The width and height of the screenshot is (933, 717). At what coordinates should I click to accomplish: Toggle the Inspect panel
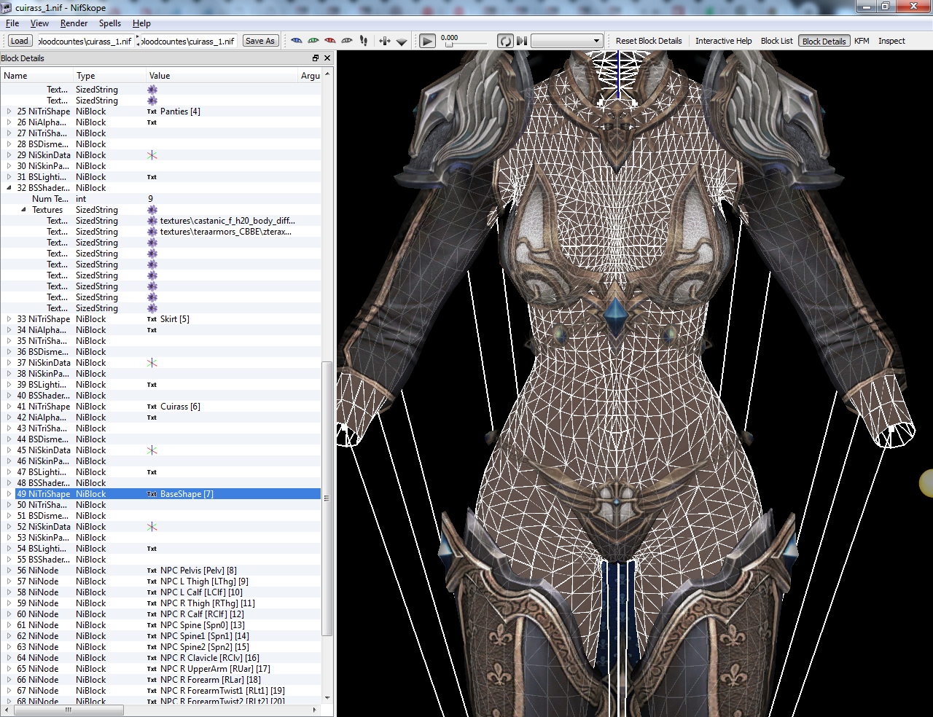coord(891,41)
